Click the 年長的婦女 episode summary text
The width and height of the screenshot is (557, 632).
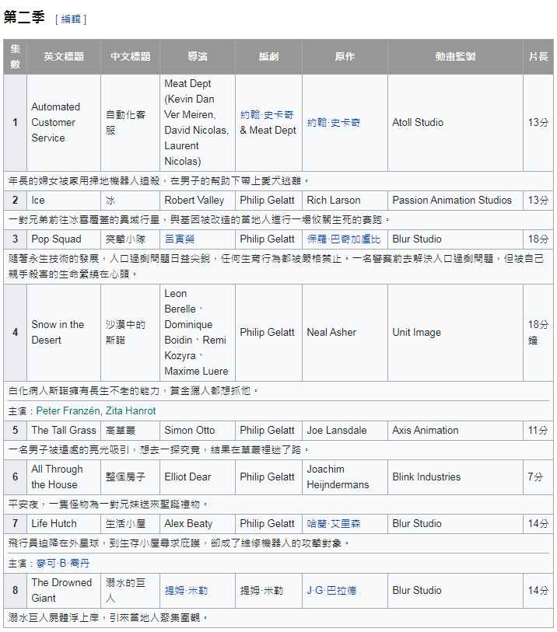point(159,181)
